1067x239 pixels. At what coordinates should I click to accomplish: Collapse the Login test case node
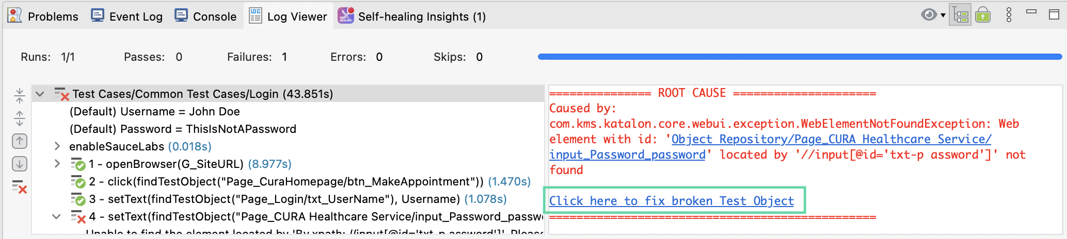click(x=40, y=94)
